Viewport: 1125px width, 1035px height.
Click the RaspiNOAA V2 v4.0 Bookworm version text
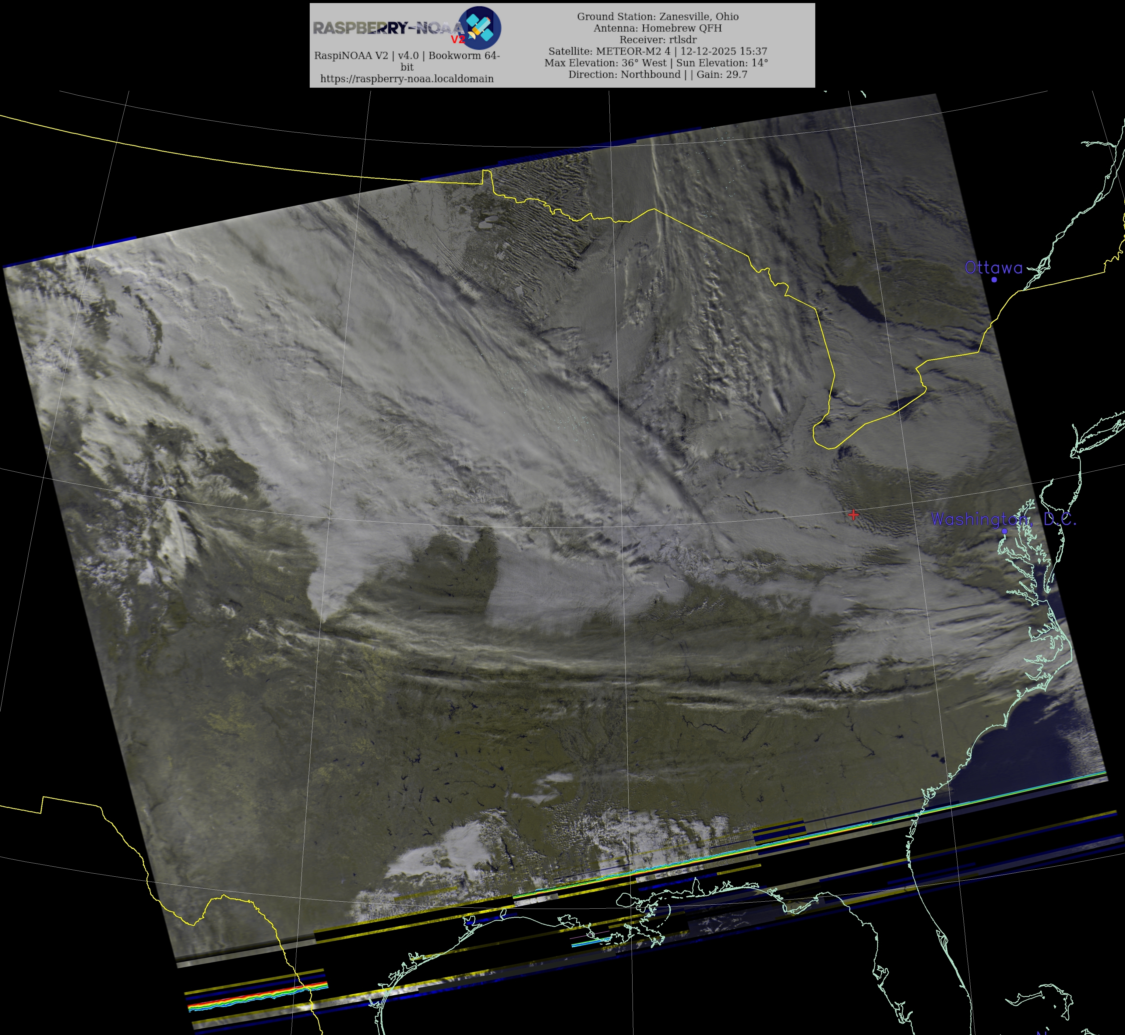[x=407, y=55]
